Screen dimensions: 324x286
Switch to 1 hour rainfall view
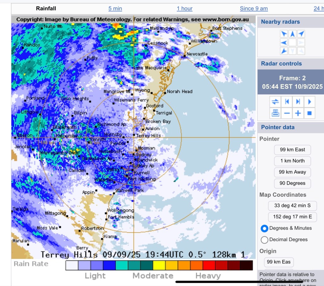click(x=184, y=9)
